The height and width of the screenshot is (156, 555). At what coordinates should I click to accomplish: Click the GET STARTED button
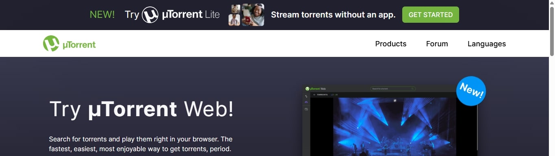click(x=430, y=15)
